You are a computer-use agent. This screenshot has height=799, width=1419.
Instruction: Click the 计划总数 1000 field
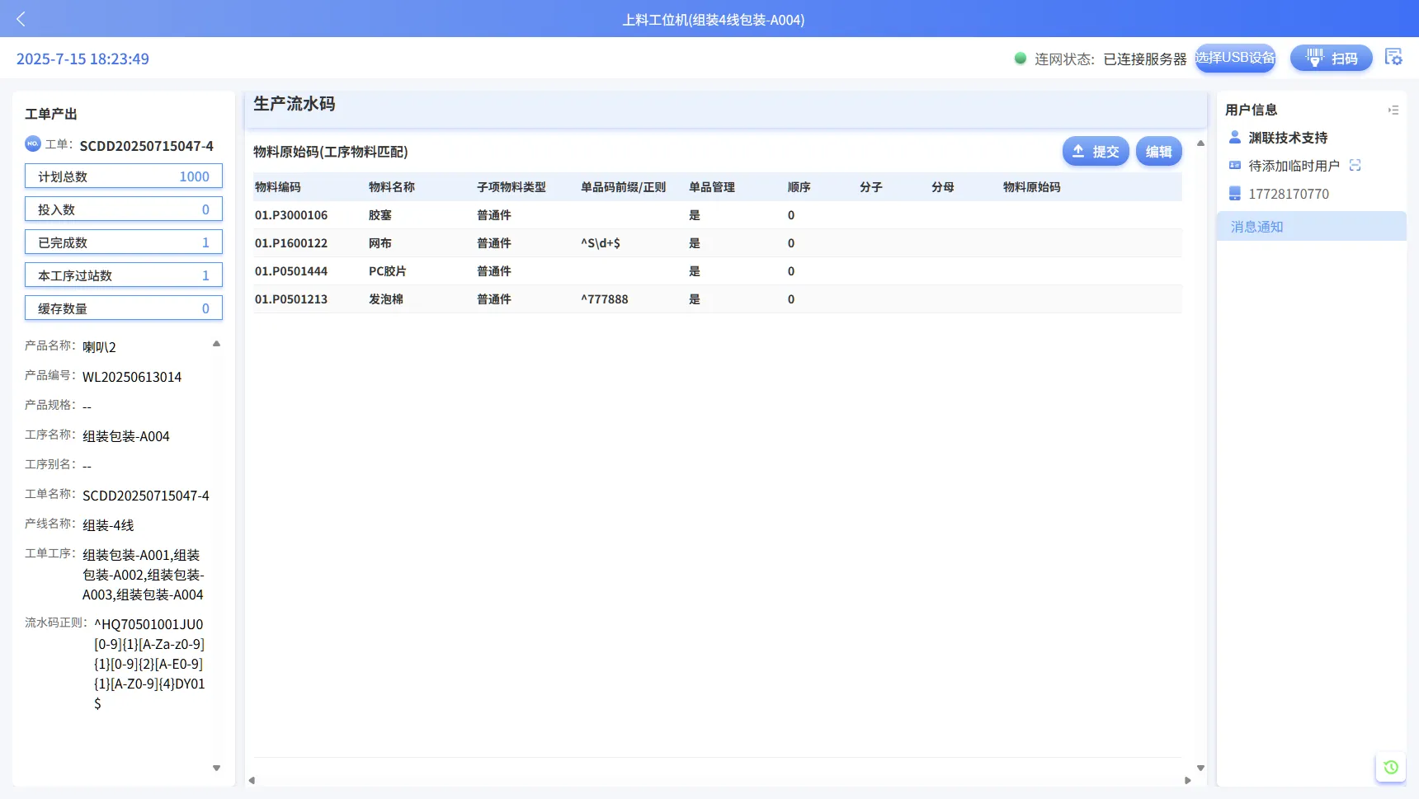[124, 176]
